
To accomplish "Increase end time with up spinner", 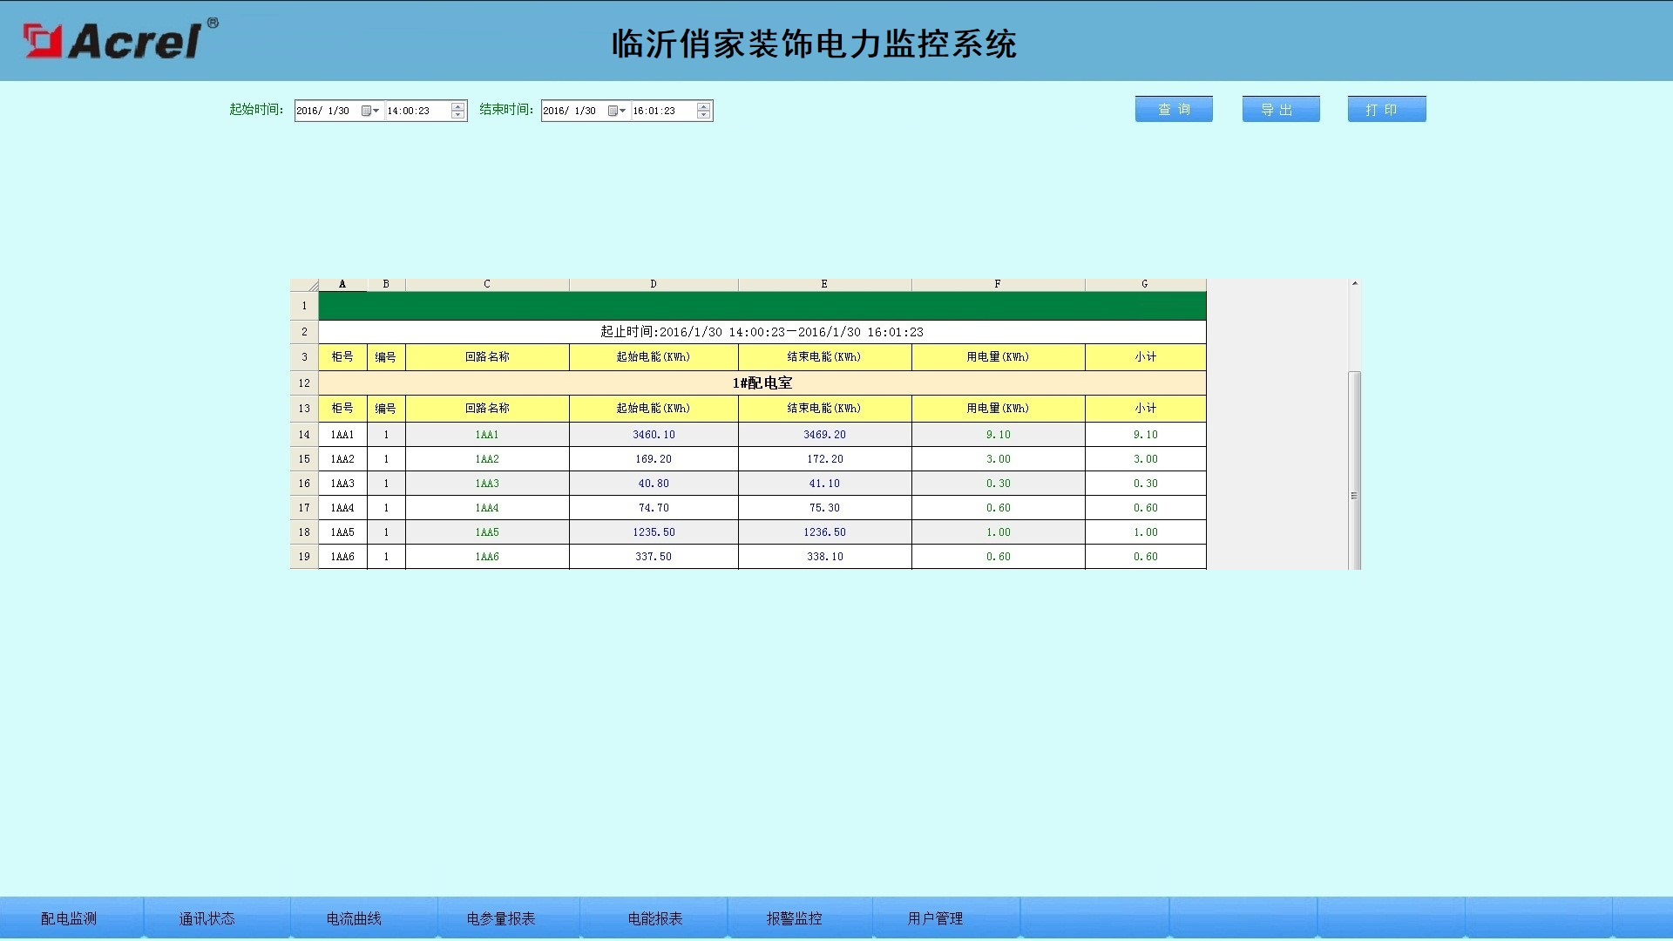I will (704, 106).
